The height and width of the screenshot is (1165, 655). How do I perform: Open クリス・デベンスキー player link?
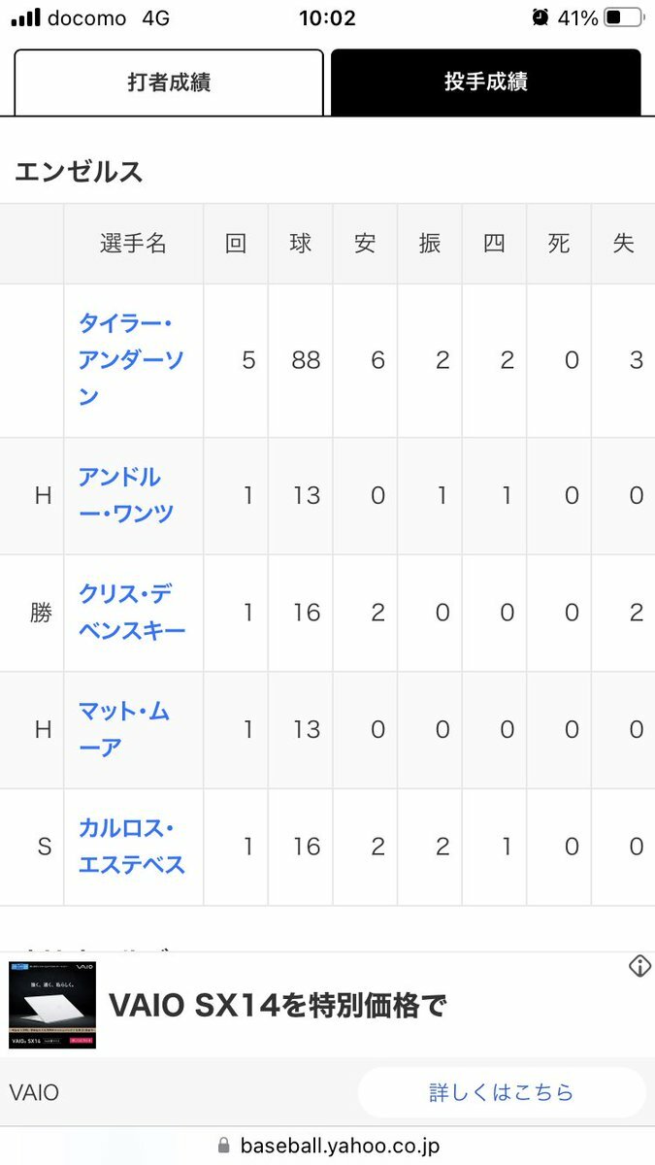click(x=132, y=613)
